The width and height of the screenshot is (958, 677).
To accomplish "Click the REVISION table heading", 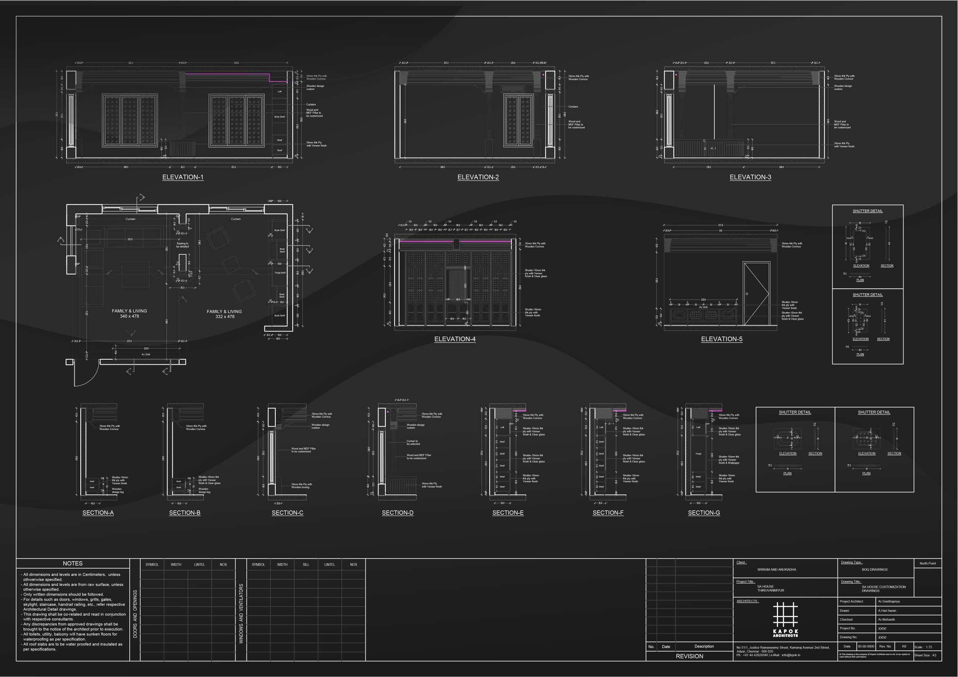I will [x=689, y=656].
